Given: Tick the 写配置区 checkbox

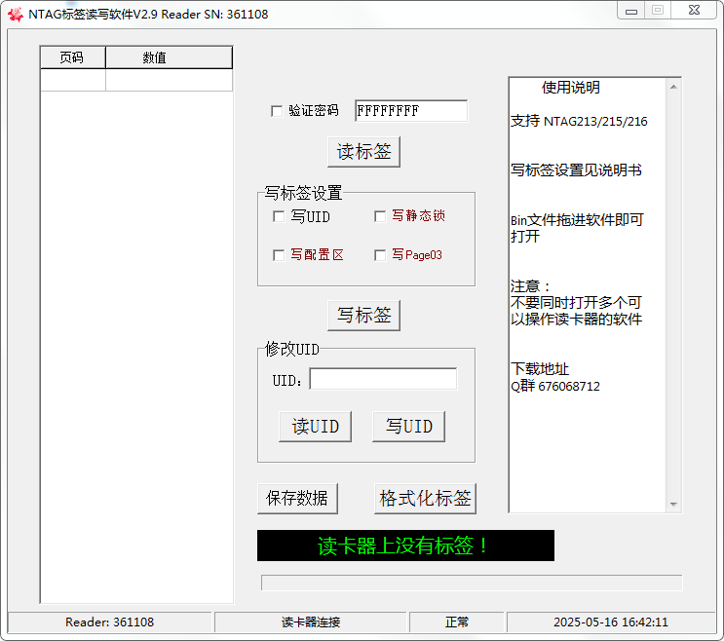Looking at the screenshot, I should [279, 255].
